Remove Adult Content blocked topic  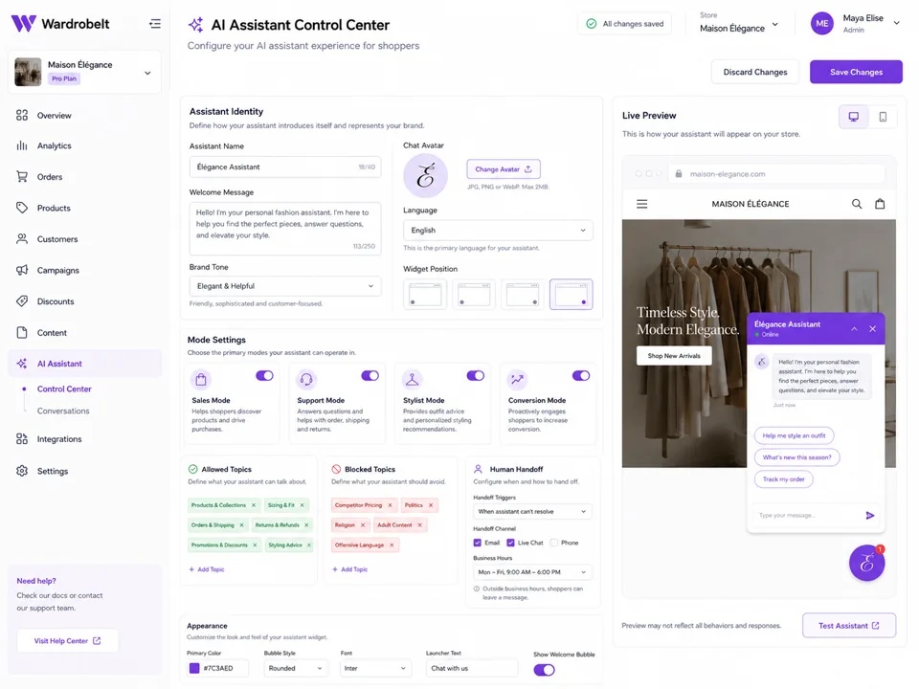coord(419,525)
